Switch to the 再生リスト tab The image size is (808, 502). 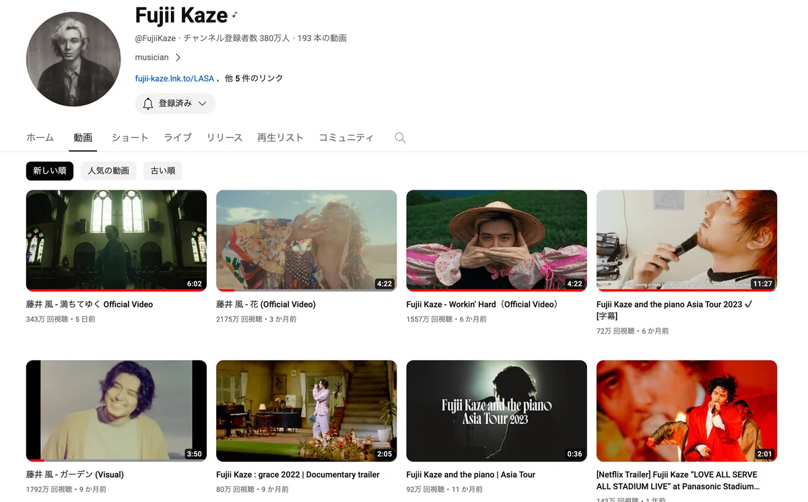(x=280, y=137)
